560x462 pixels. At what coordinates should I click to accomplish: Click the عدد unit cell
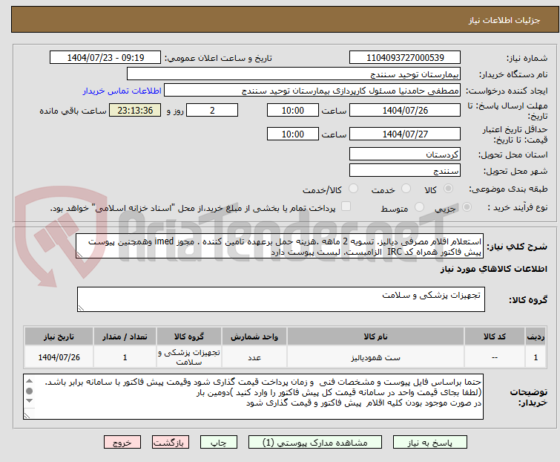[254, 357]
